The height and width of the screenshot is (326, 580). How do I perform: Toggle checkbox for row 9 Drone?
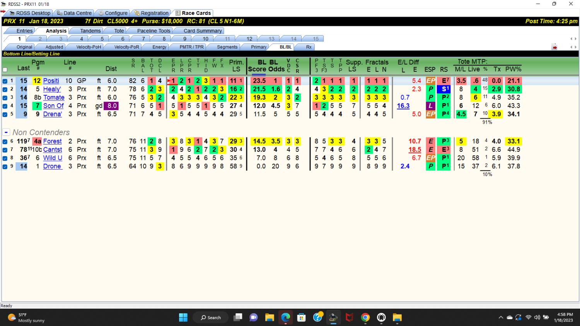click(5, 166)
